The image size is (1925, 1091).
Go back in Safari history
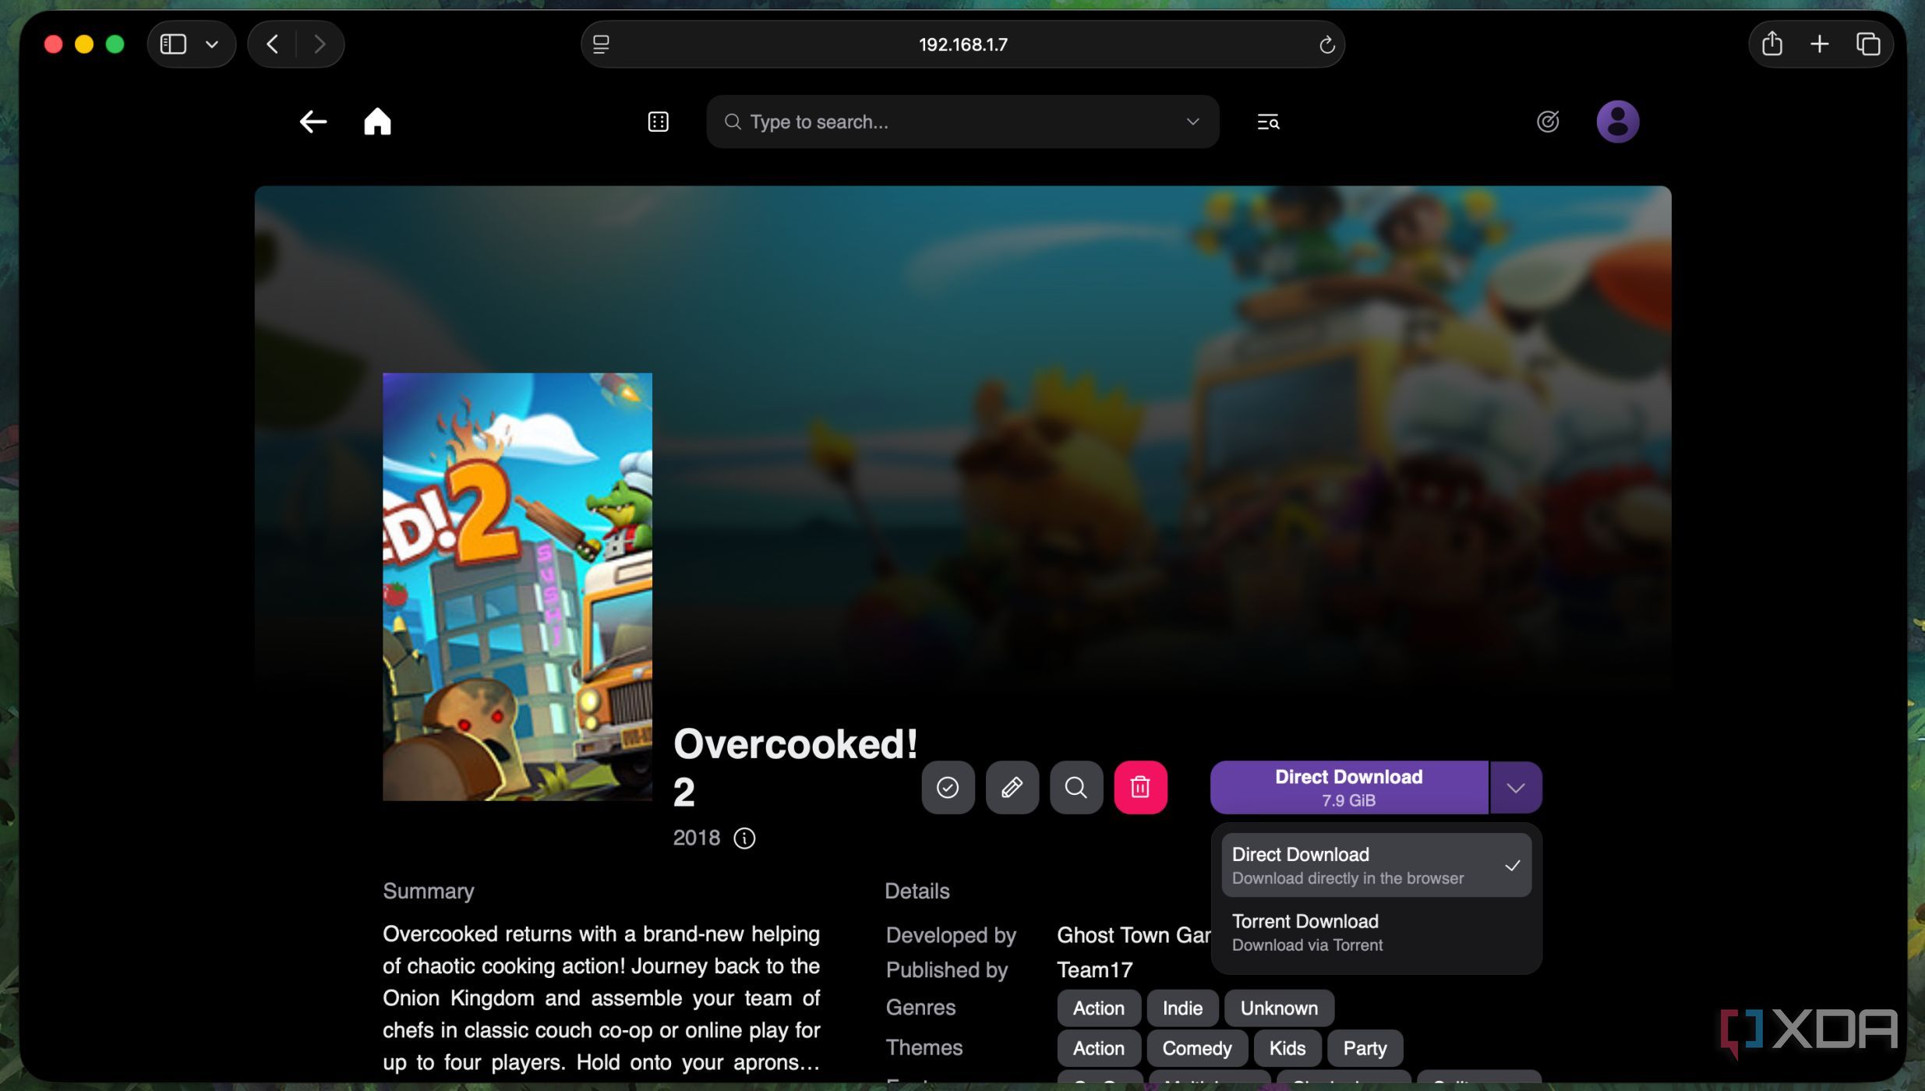coord(272,44)
